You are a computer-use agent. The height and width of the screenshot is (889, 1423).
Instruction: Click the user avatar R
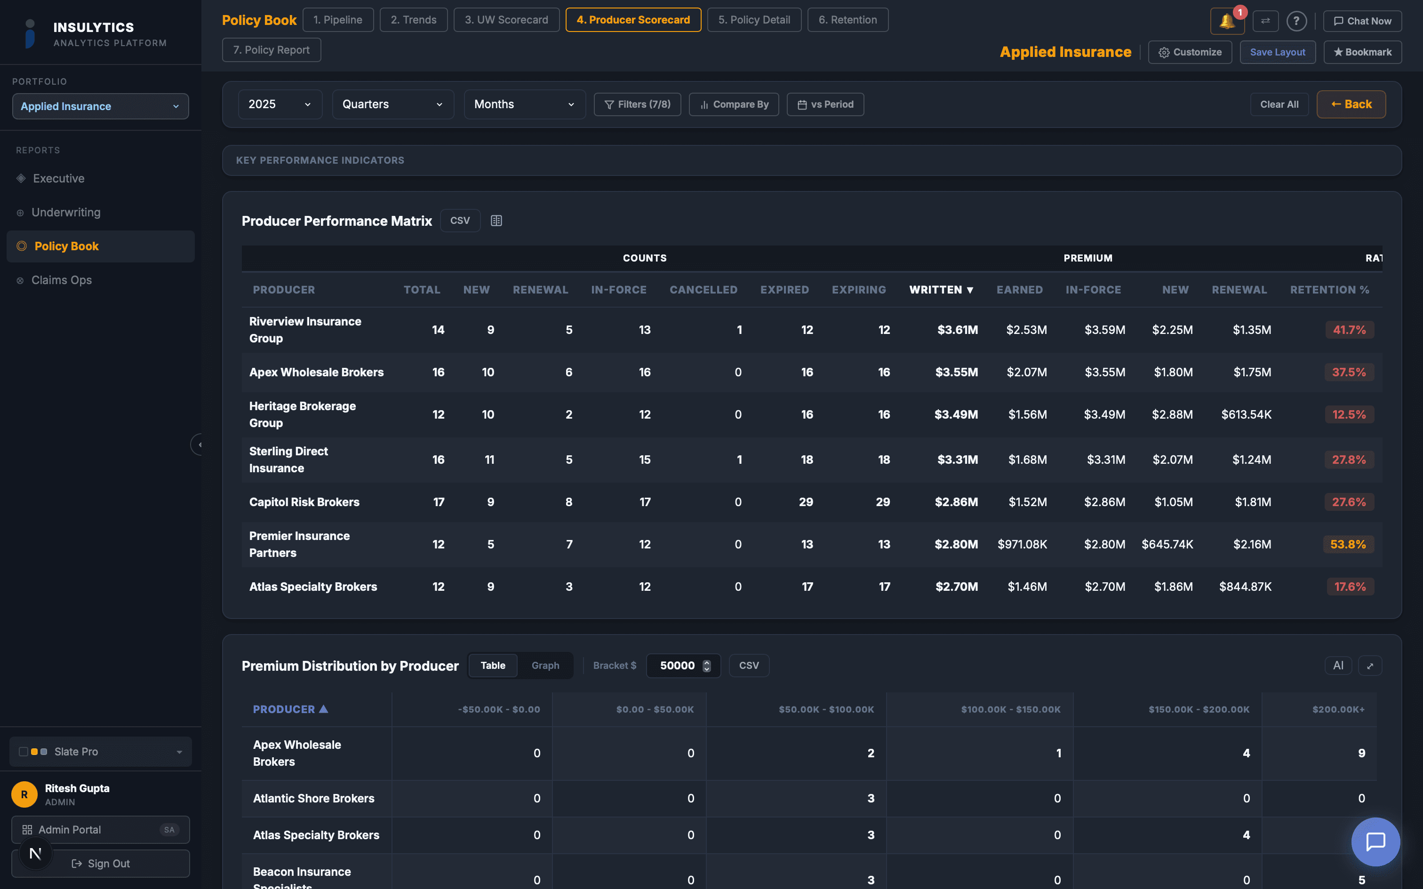pyautogui.click(x=24, y=794)
